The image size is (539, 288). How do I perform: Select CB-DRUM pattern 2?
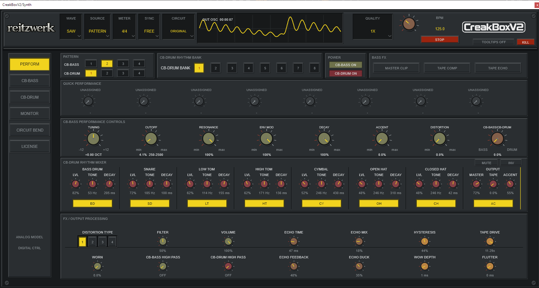pyautogui.click(x=107, y=73)
